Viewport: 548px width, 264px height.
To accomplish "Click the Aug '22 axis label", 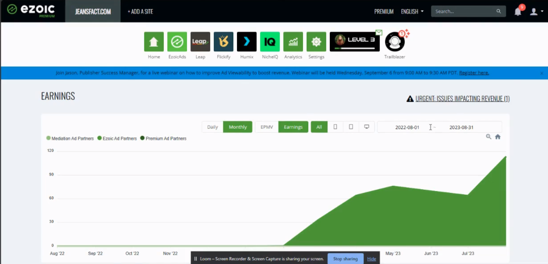I will pos(57,253).
